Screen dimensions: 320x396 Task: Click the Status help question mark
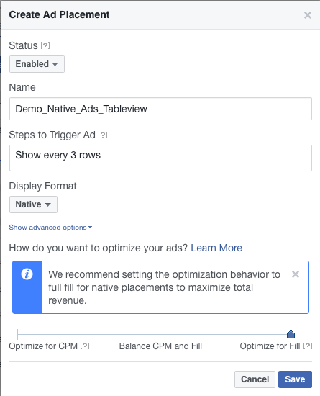pos(45,45)
